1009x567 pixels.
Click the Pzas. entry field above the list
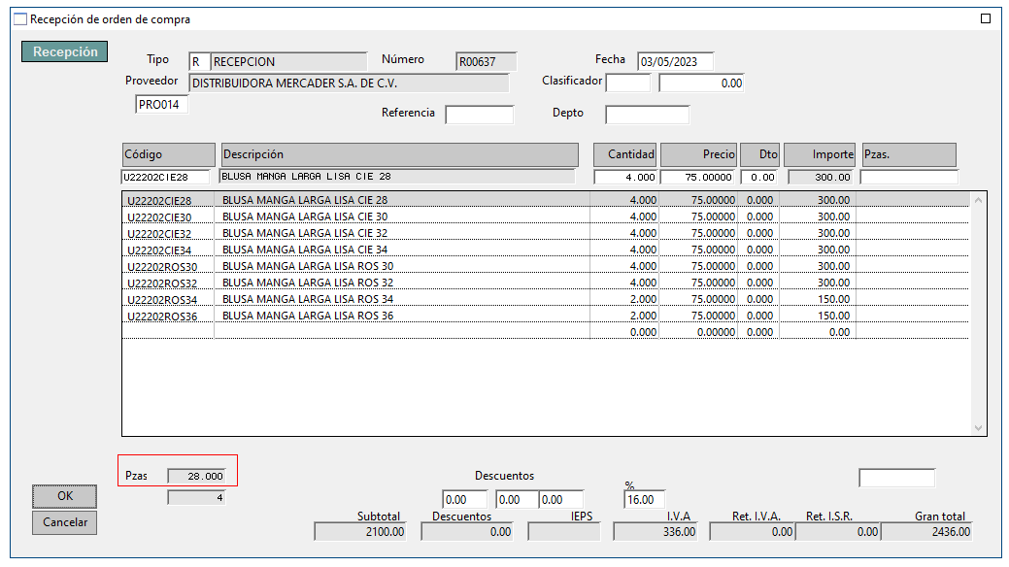909,177
